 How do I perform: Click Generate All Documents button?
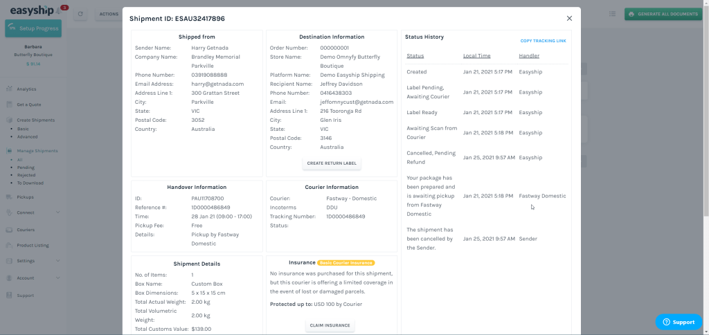point(663,14)
